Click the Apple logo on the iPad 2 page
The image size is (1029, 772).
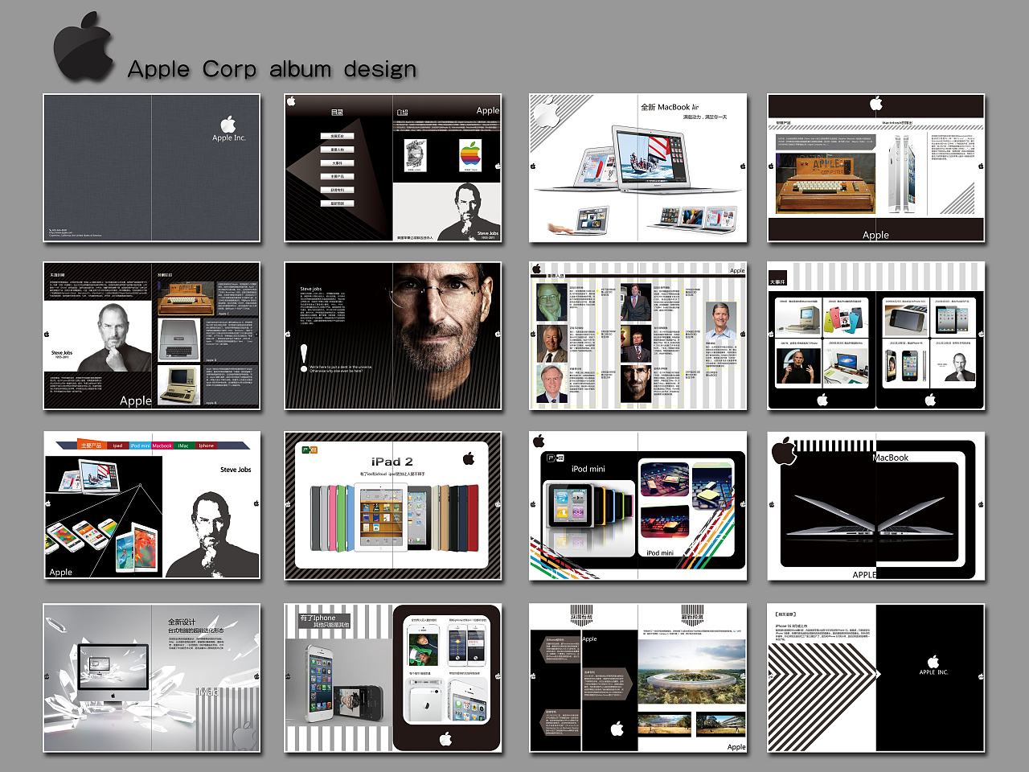click(469, 458)
